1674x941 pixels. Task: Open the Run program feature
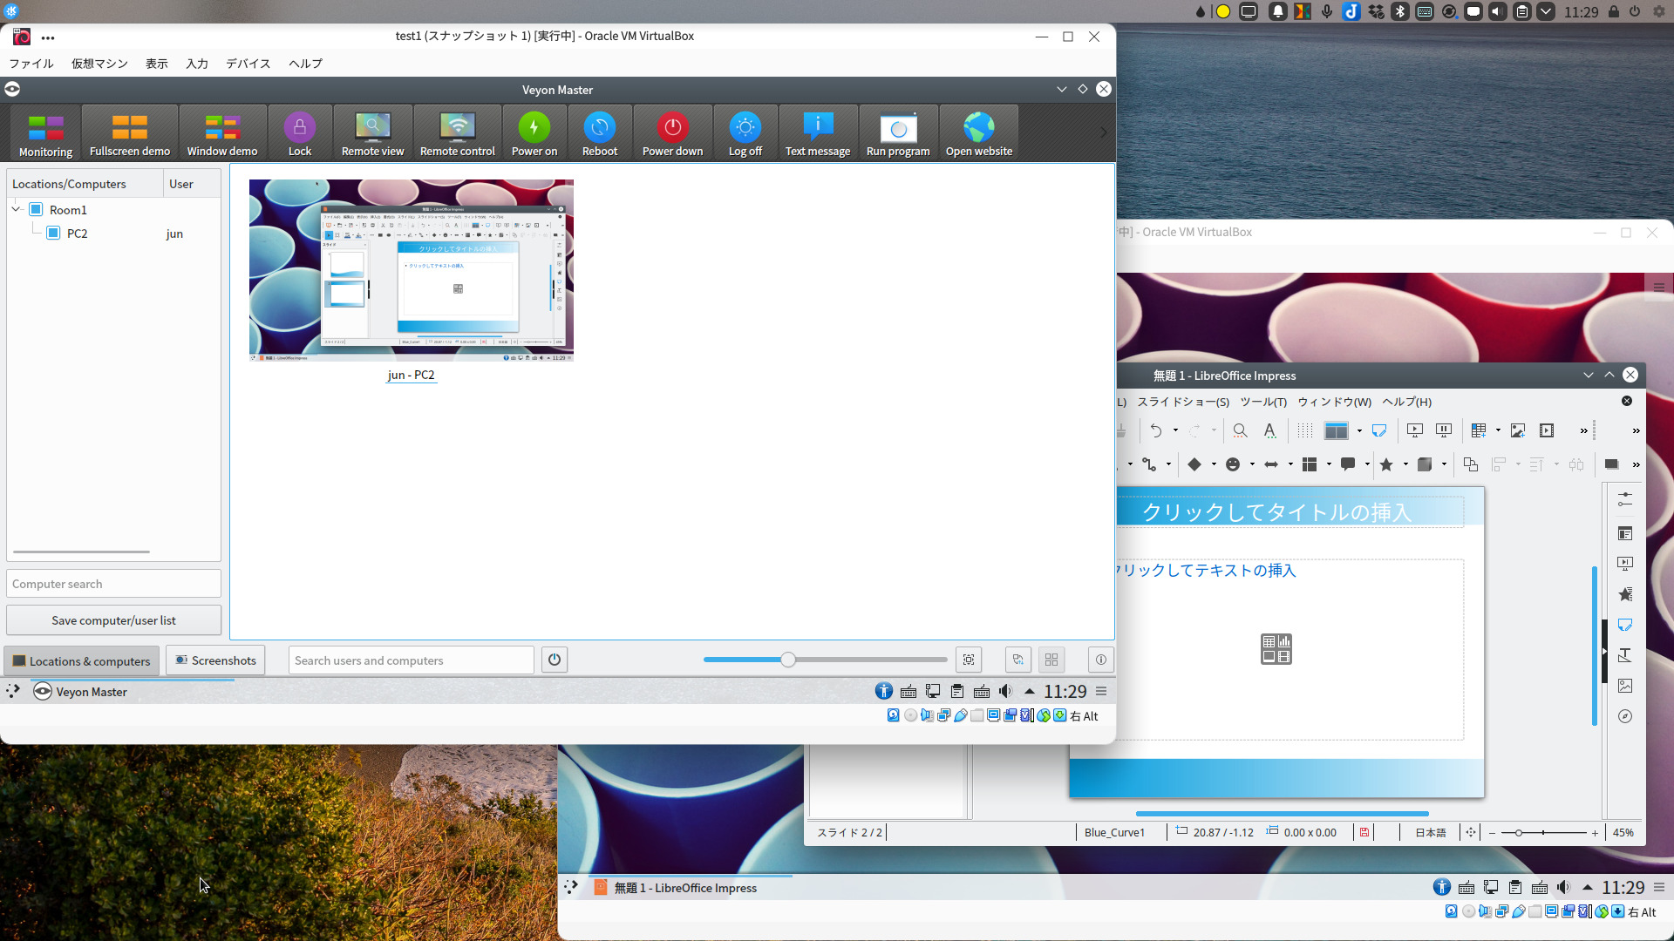coord(898,133)
